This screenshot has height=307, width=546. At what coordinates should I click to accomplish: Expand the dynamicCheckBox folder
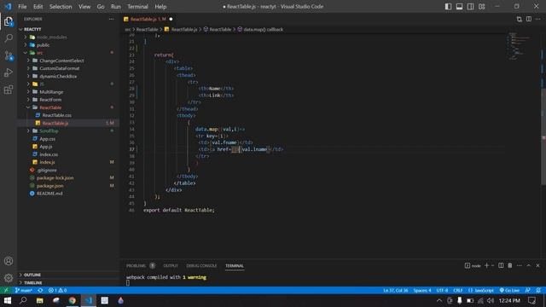pyautogui.click(x=58, y=76)
